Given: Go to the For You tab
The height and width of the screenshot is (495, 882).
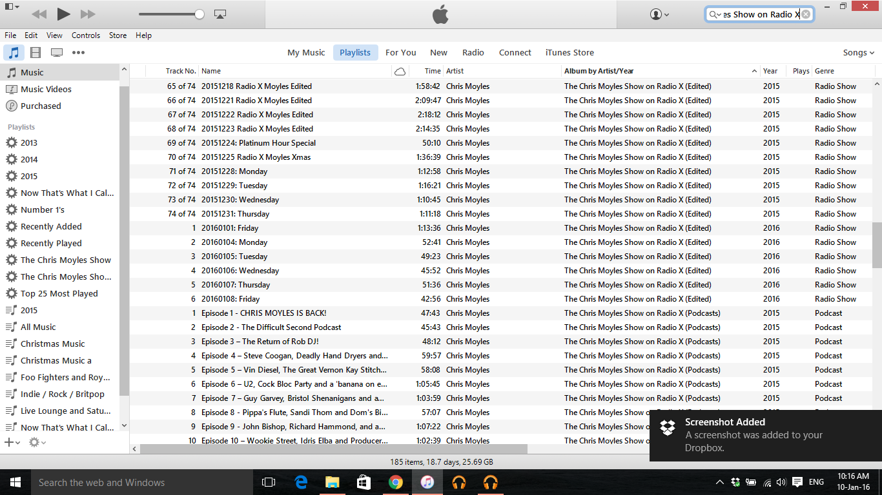Looking at the screenshot, I should point(400,53).
